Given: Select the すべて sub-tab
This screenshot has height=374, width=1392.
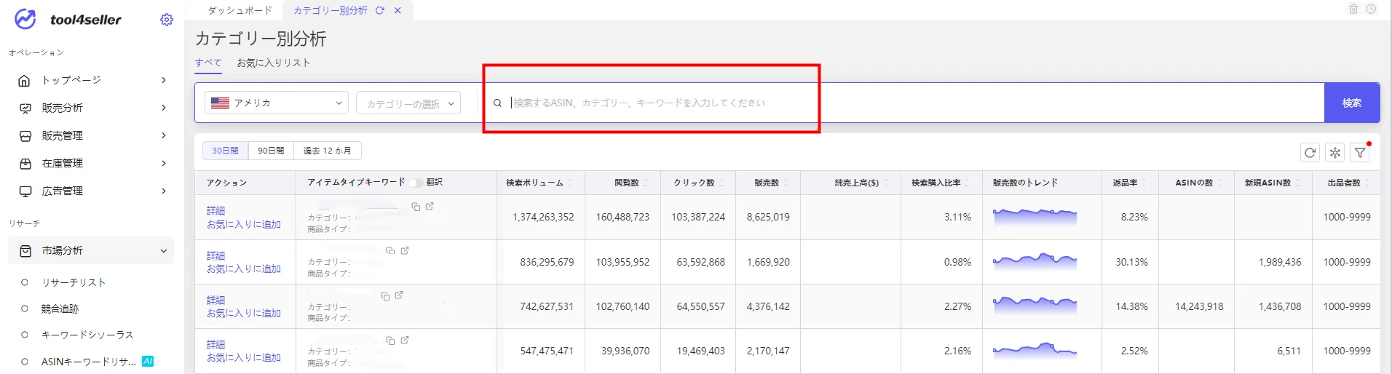Looking at the screenshot, I should pyautogui.click(x=208, y=63).
